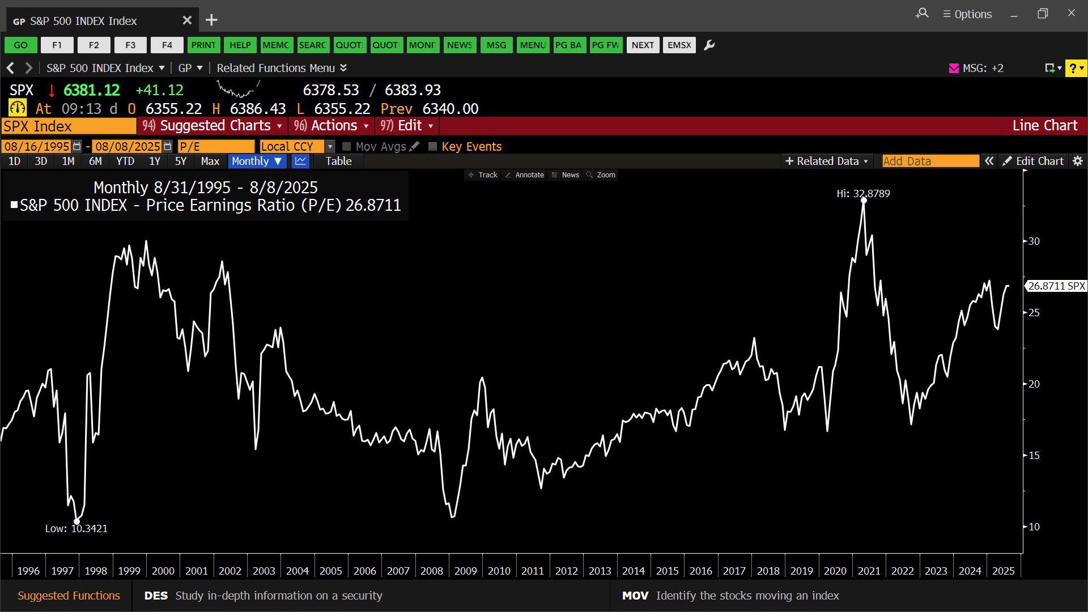Click the line chart type icon
1088x612 pixels.
pyautogui.click(x=300, y=161)
